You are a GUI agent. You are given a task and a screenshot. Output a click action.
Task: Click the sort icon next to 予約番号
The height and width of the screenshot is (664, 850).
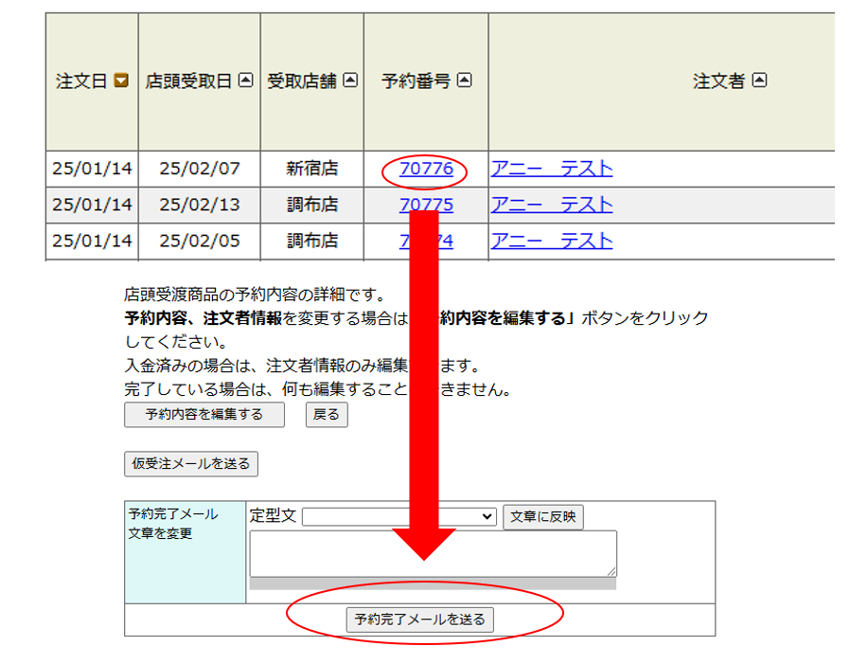click(464, 81)
